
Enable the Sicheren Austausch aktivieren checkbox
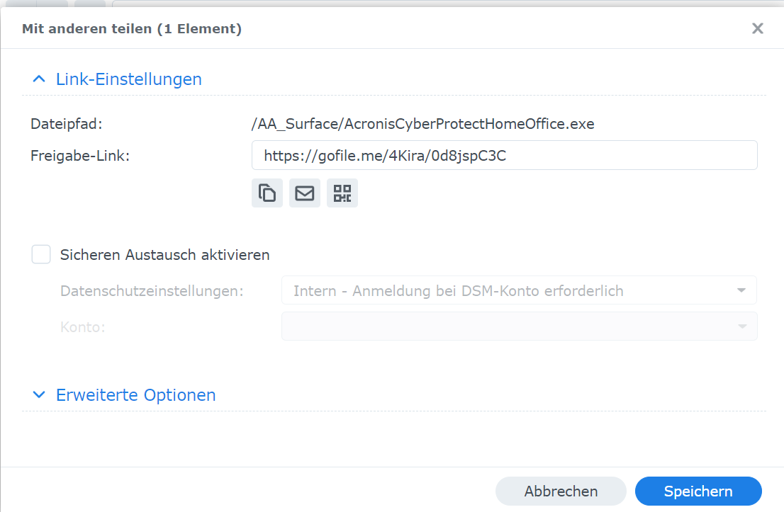pyautogui.click(x=41, y=255)
